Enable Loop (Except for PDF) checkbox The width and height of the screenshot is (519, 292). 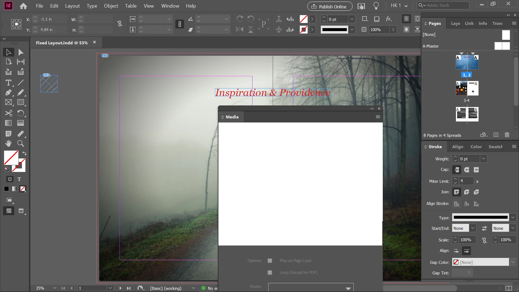[x=270, y=273]
